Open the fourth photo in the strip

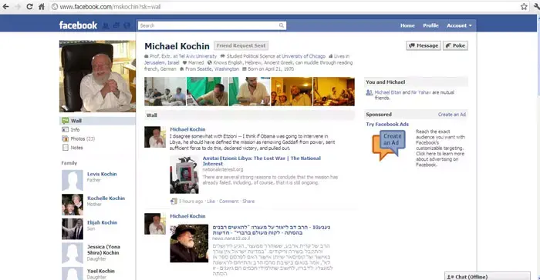point(292,92)
